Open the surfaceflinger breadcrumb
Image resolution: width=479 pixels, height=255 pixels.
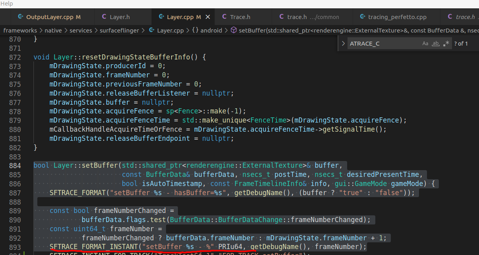pos(119,30)
